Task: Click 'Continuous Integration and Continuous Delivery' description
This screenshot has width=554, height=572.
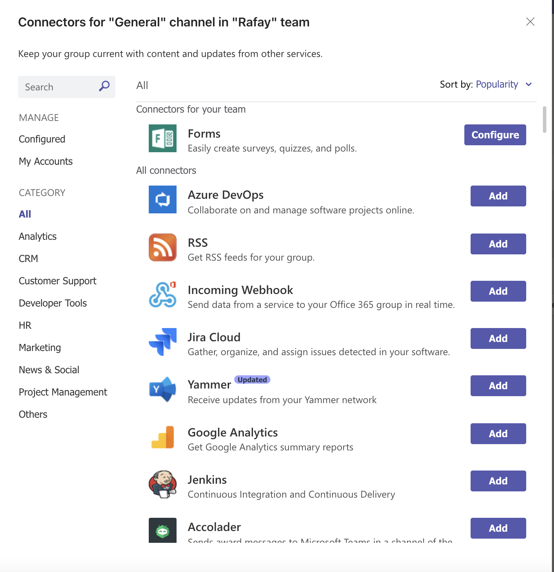Action: click(292, 495)
